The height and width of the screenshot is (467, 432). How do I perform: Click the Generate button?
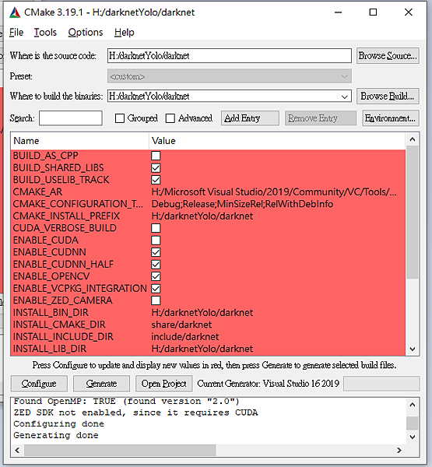click(101, 384)
